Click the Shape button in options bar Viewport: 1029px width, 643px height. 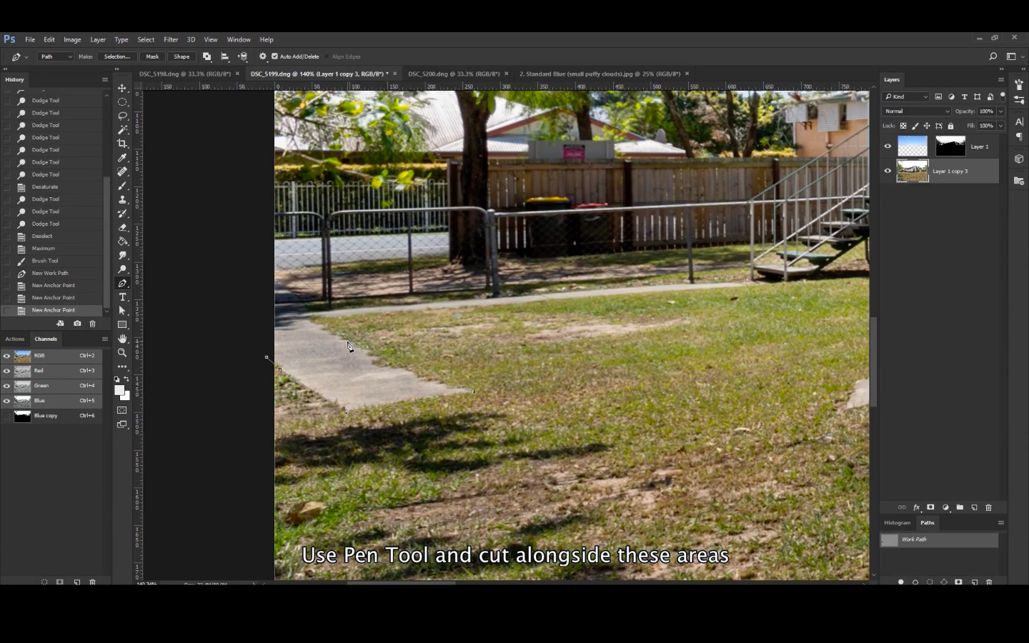click(x=182, y=56)
